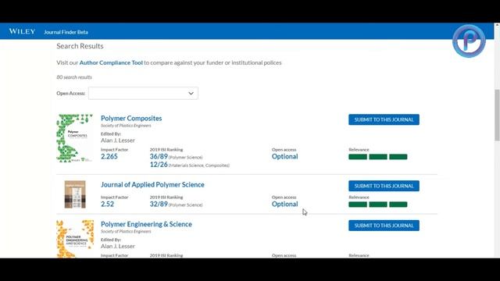Click the Search Results heading

click(x=80, y=46)
